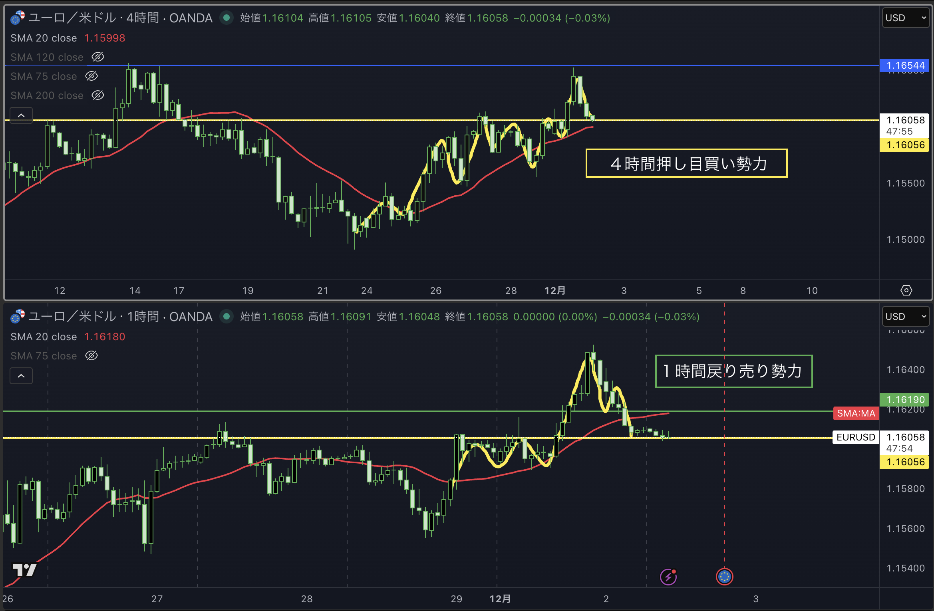Show the hidden SMA 200 close indicator
This screenshot has width=934, height=611.
pyautogui.click(x=98, y=95)
